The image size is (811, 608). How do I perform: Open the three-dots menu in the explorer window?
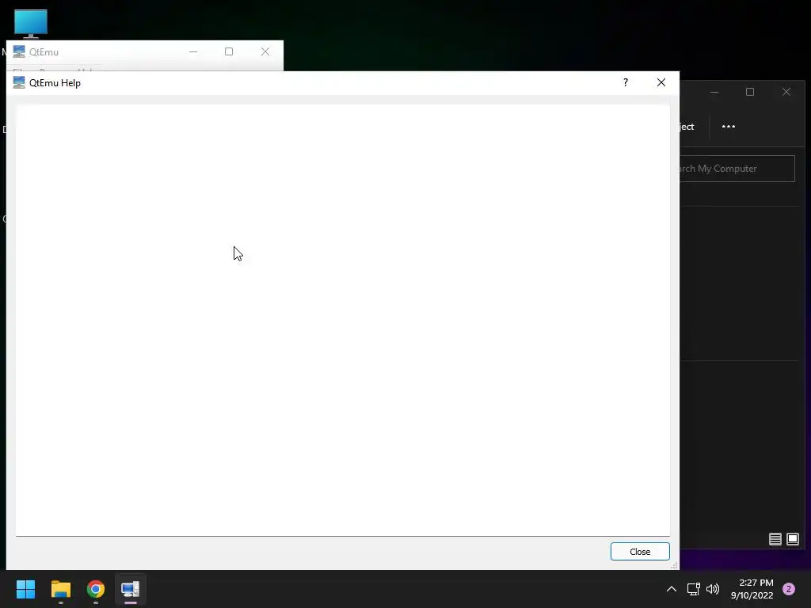click(729, 127)
